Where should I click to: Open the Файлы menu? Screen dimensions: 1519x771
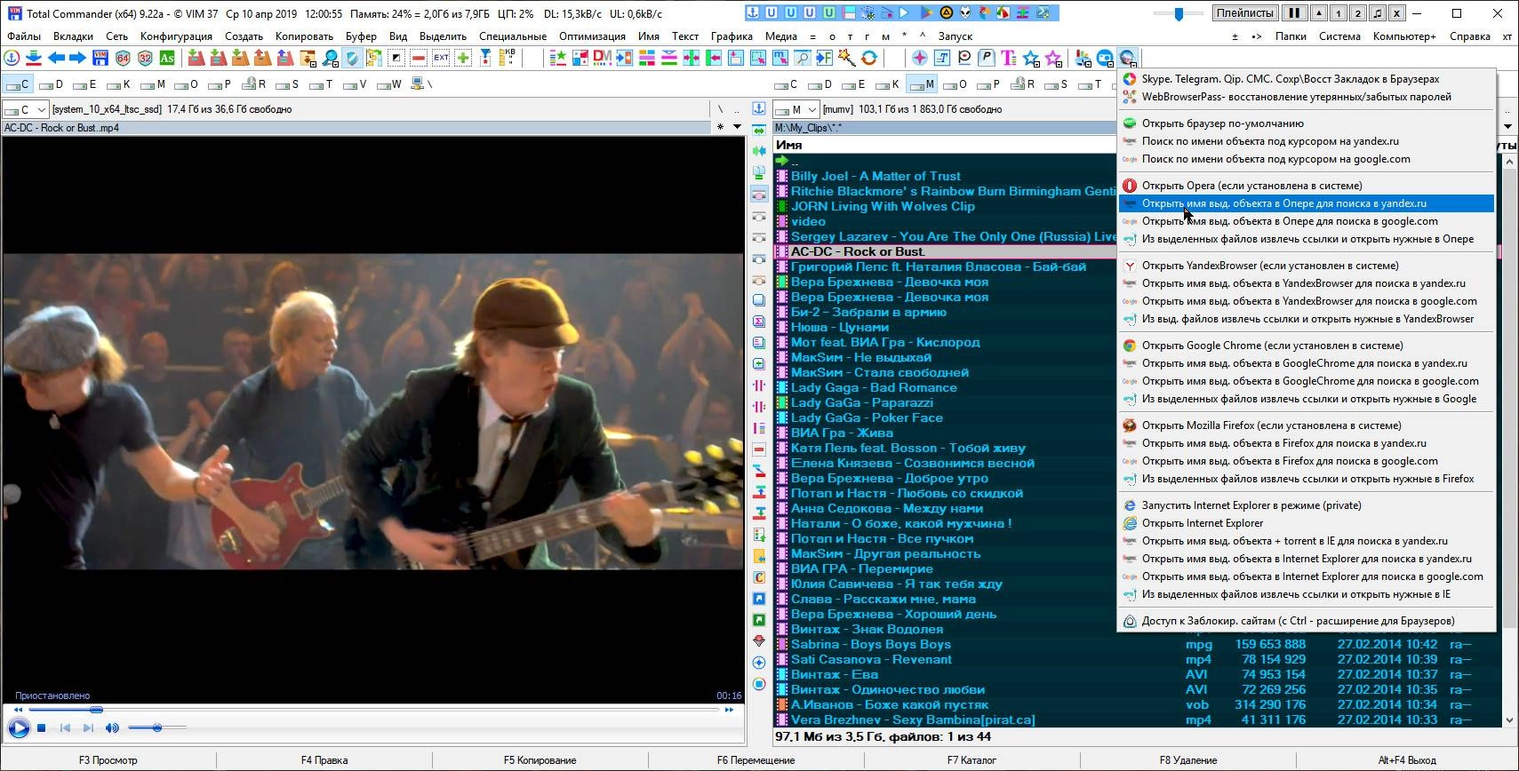pyautogui.click(x=24, y=36)
